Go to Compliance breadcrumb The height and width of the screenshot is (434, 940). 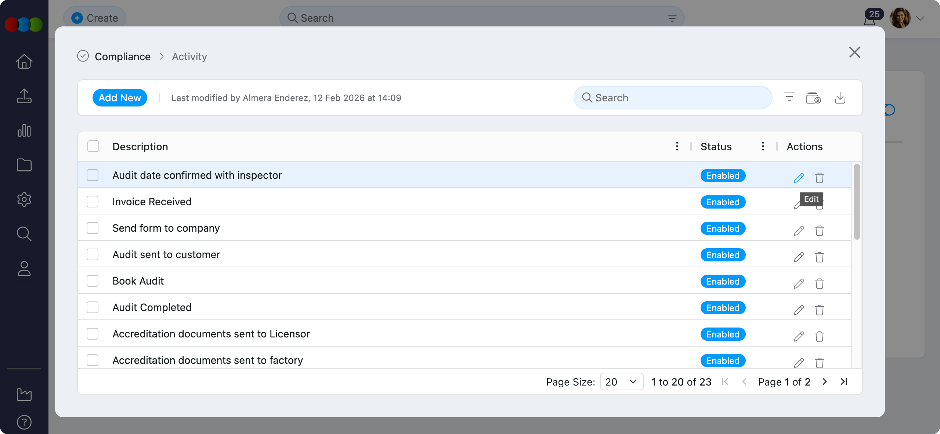pos(122,57)
